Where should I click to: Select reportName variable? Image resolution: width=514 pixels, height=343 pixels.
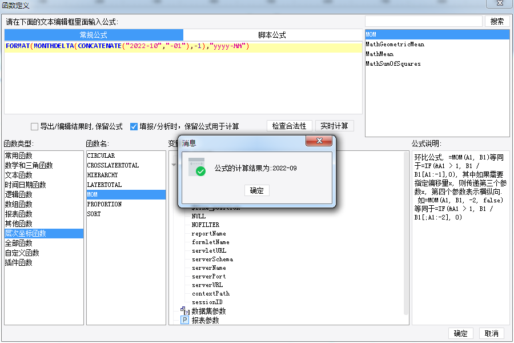[x=209, y=233]
